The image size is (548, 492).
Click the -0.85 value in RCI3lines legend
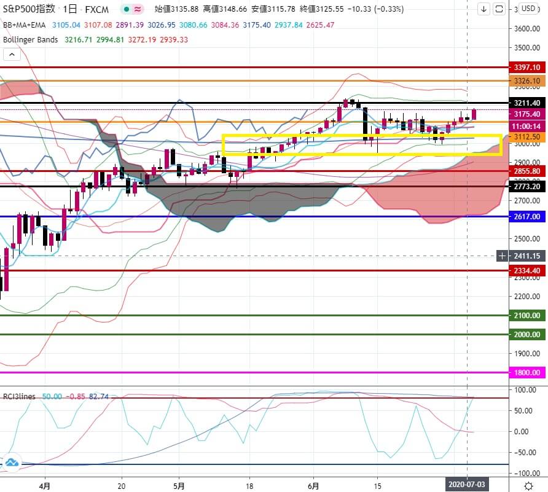click(75, 397)
